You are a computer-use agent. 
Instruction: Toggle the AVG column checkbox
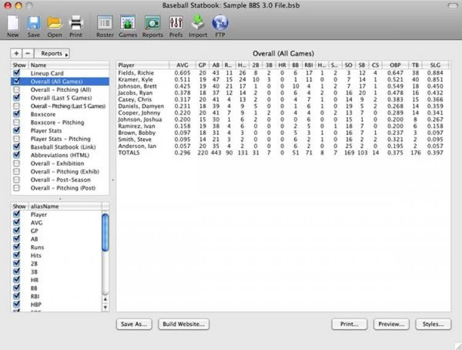[x=17, y=222]
